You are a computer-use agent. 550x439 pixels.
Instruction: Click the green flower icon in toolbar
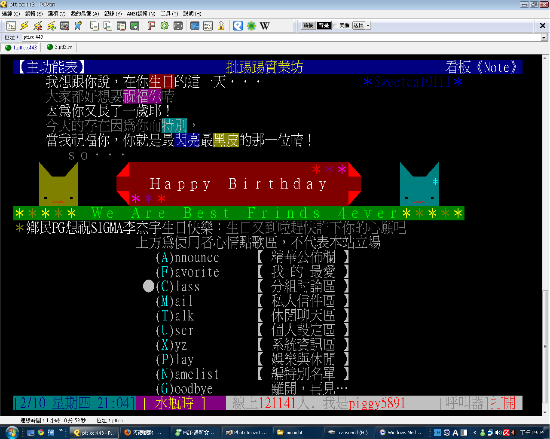click(x=251, y=26)
